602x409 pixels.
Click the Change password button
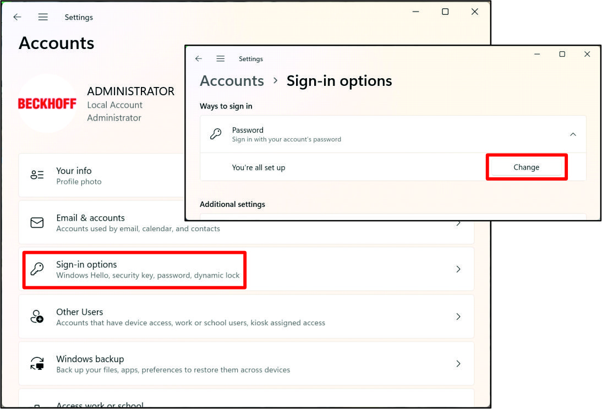[527, 167]
